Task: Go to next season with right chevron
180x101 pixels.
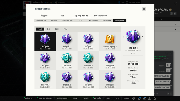Action: (143, 37)
